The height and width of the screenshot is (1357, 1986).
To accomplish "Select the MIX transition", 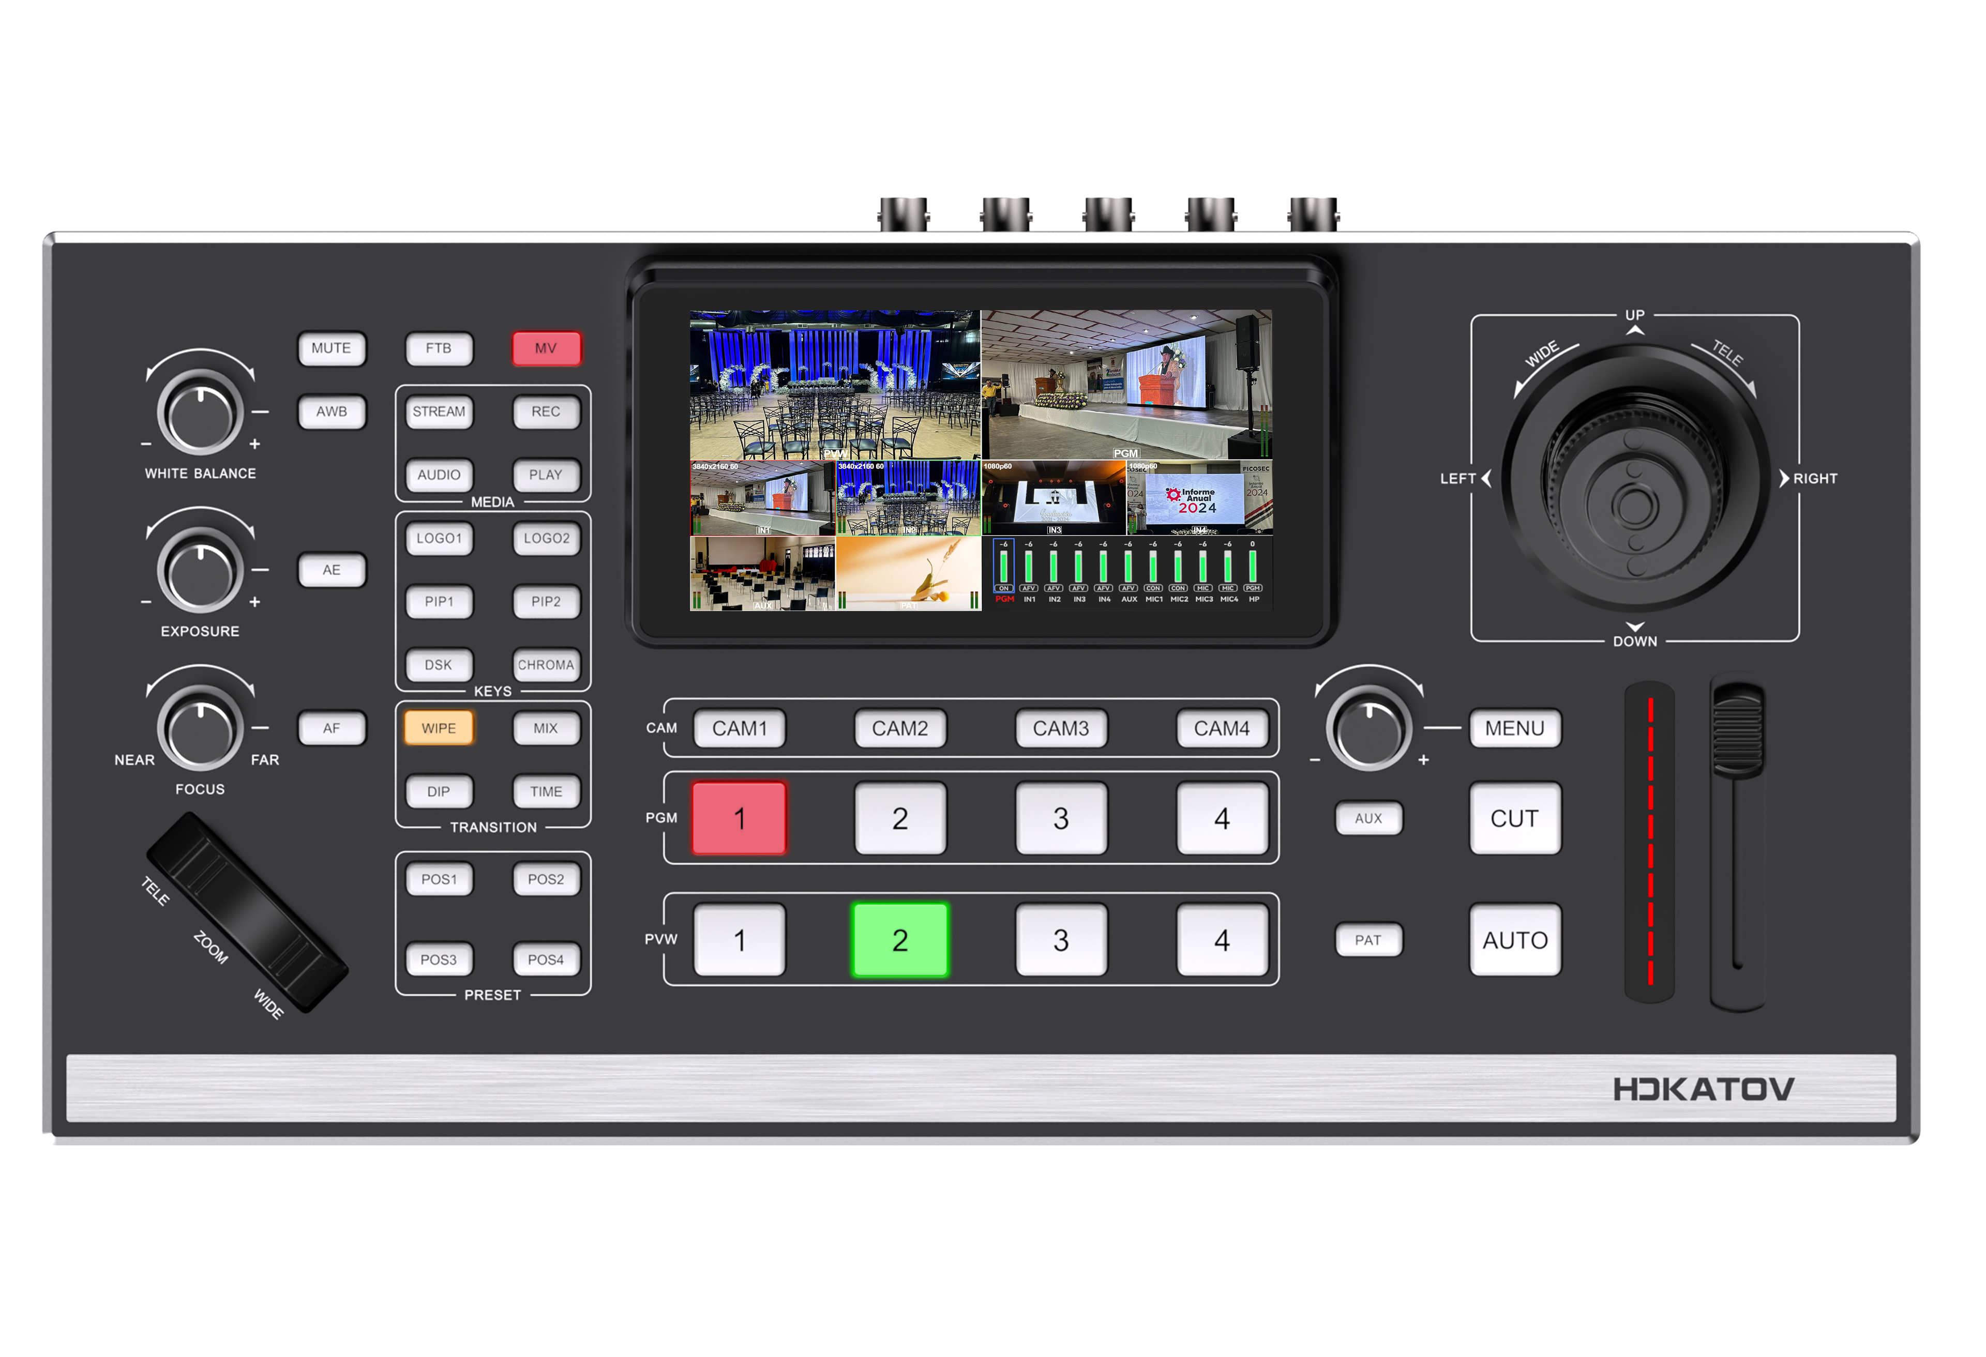I will 546,728.
